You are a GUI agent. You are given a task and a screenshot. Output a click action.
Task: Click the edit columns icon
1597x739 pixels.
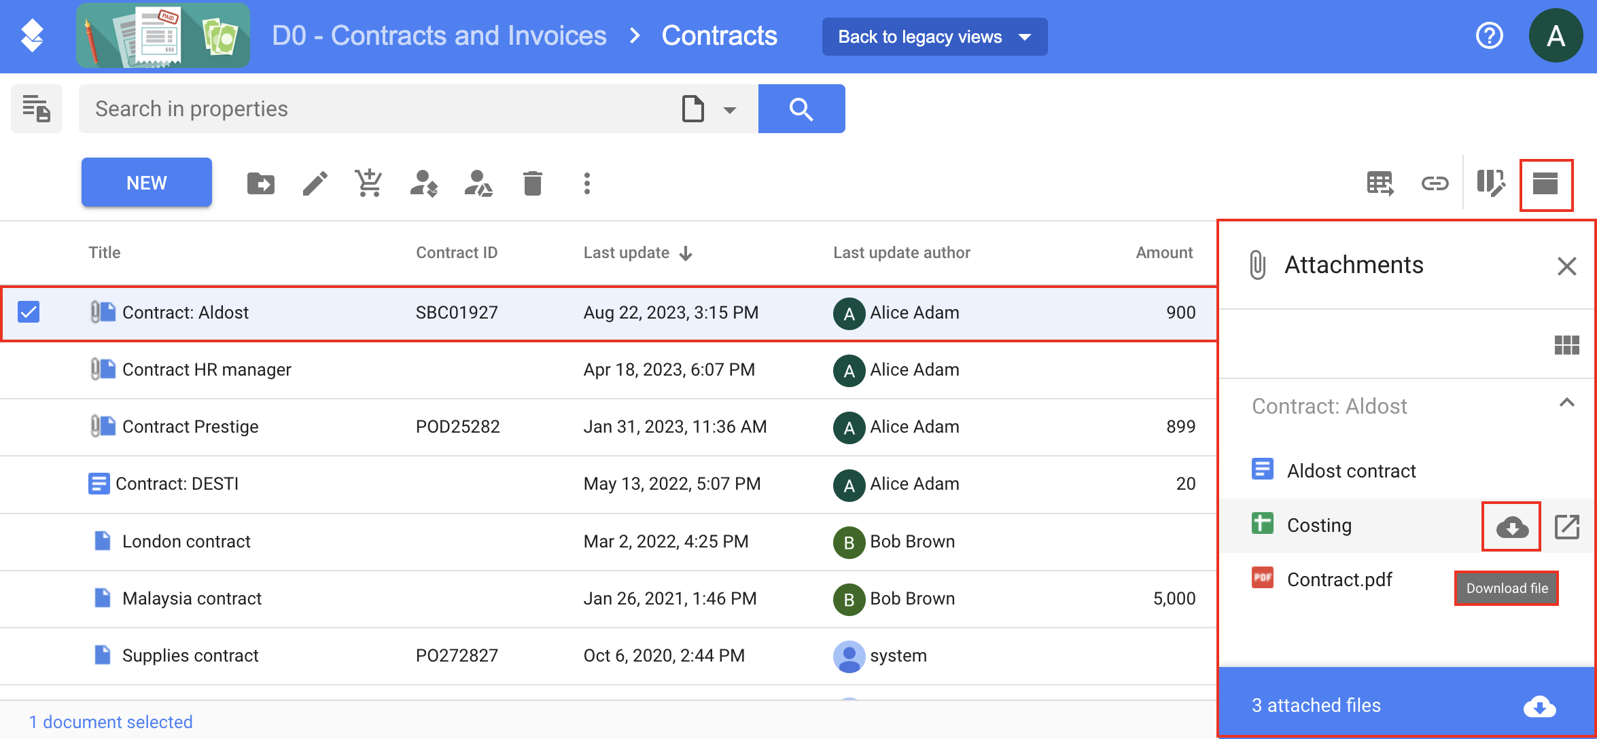click(1491, 183)
